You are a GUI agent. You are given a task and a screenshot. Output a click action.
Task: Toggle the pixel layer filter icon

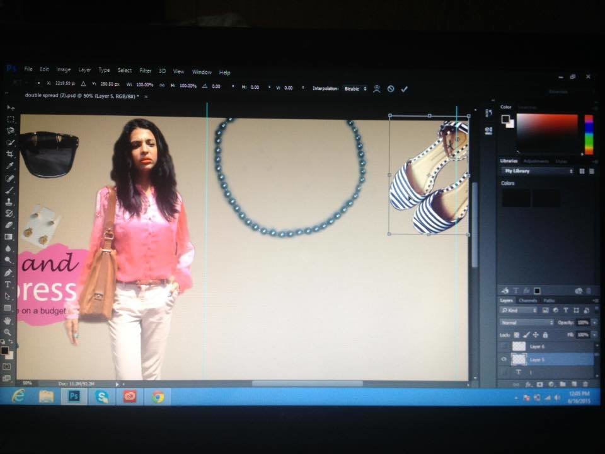coord(545,310)
